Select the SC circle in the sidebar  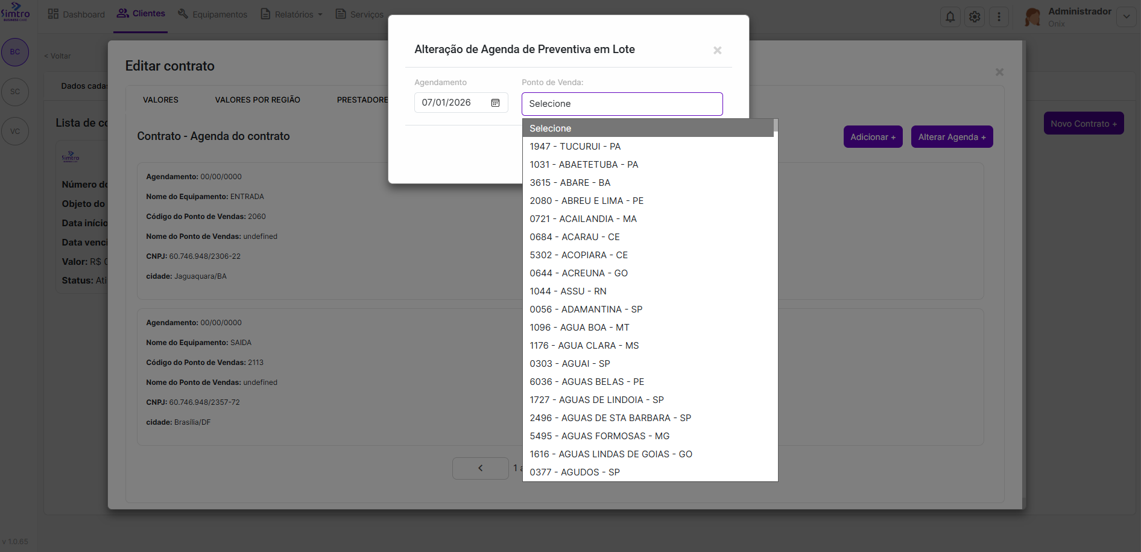(15, 92)
